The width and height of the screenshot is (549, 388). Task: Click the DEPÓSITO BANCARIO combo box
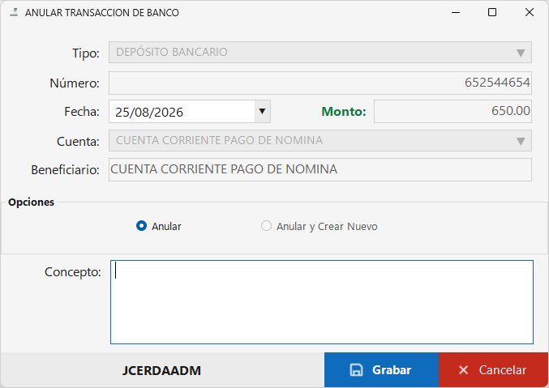[x=320, y=53]
